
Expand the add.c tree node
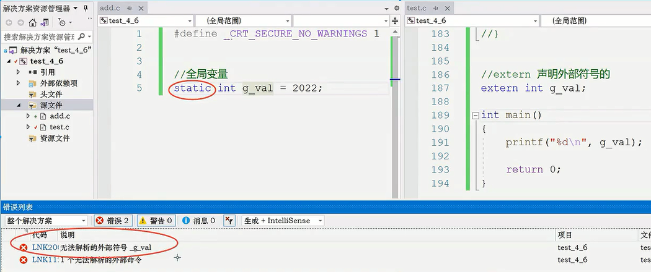(x=29, y=116)
